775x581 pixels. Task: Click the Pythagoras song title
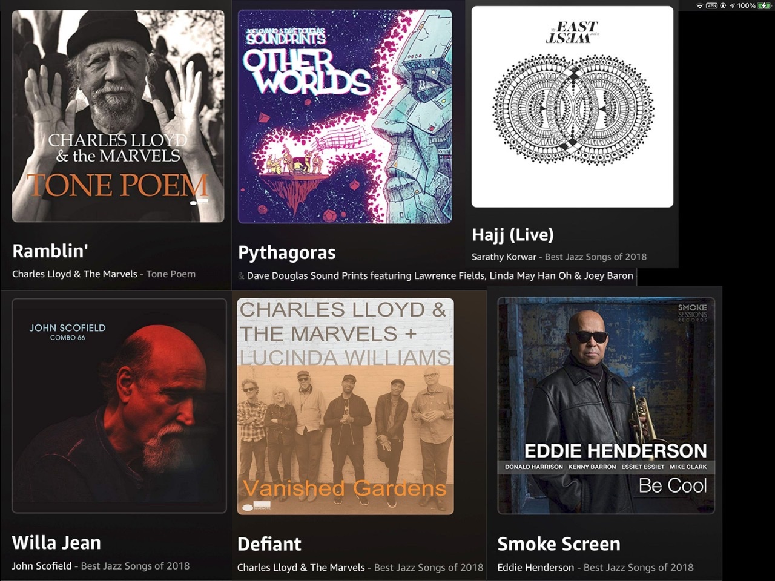[x=286, y=252]
